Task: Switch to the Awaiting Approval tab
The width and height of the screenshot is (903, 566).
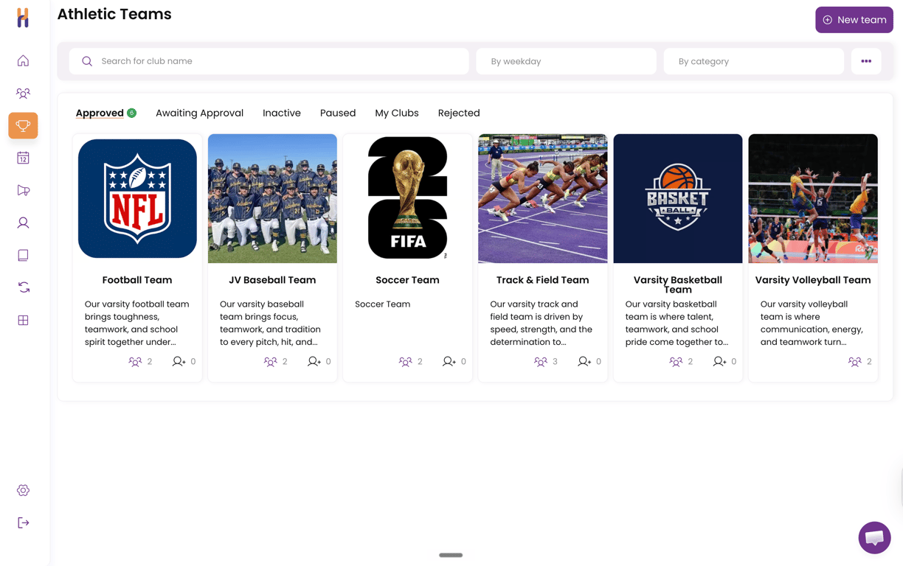Action: (x=199, y=113)
